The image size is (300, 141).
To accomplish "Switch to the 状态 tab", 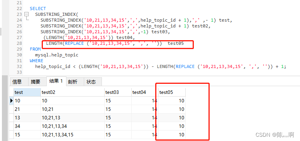I will coord(93,82).
